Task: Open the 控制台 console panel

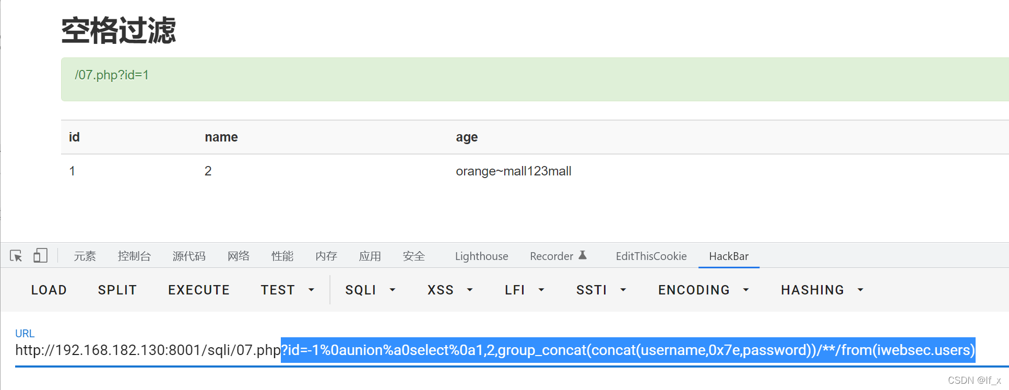Action: (135, 256)
